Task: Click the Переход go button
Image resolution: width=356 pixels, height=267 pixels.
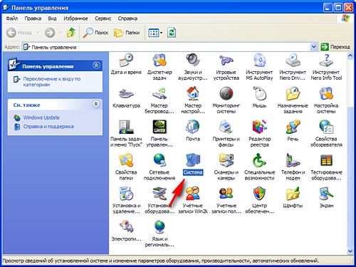Action: click(x=335, y=47)
